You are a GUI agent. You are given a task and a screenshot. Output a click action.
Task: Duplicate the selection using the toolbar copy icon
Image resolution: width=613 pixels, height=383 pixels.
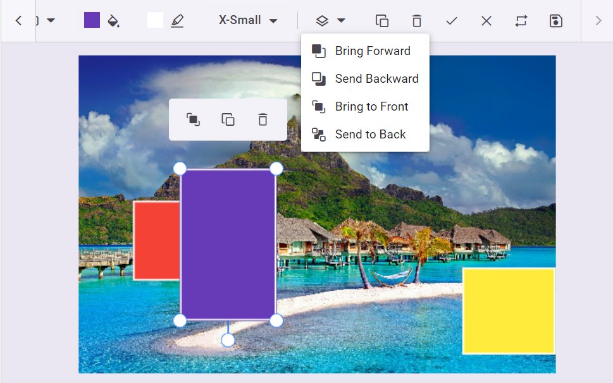[381, 21]
